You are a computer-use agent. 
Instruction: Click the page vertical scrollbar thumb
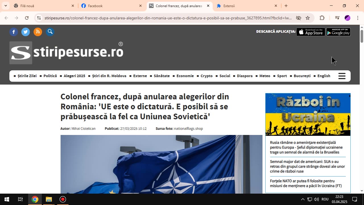click(362, 36)
